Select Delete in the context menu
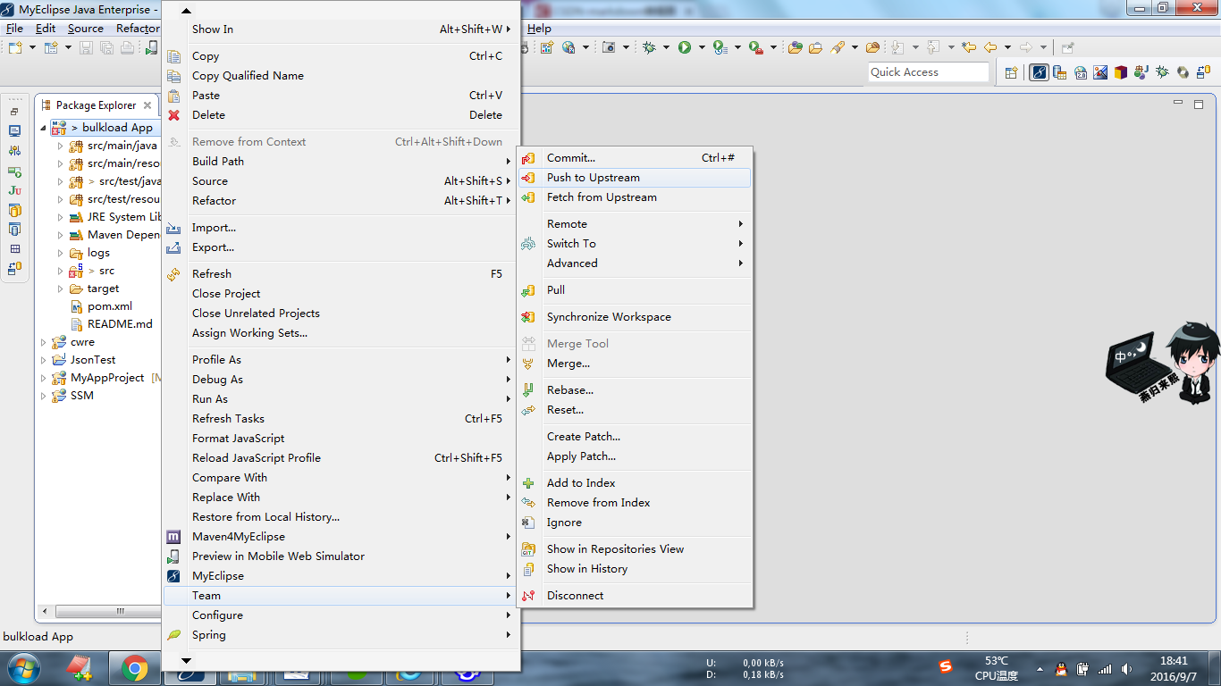 [341, 115]
